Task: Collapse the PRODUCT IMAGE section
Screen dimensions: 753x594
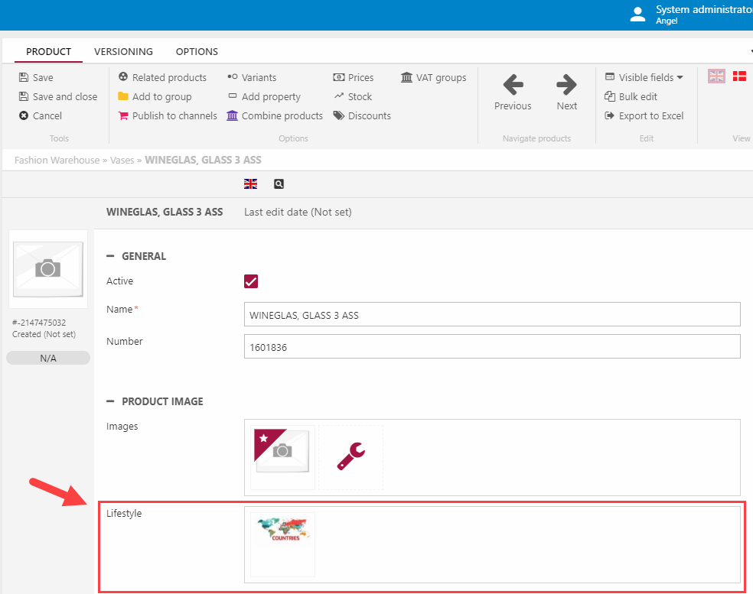Action: (111, 401)
